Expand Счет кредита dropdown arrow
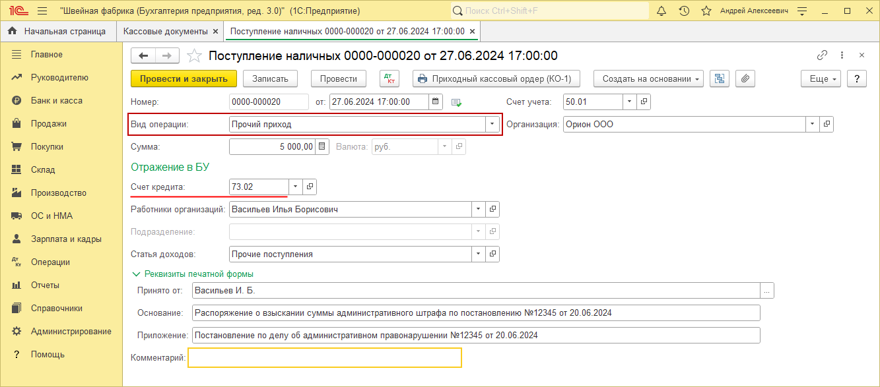The width and height of the screenshot is (880, 387). 295,187
